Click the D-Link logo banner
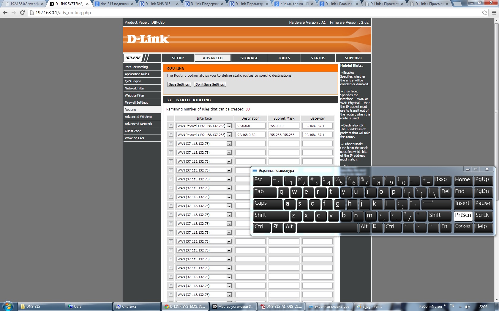 [148, 39]
